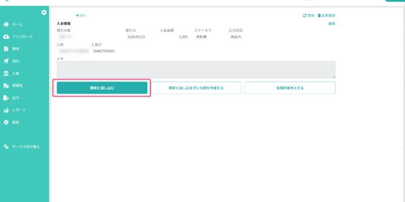Open the レポート menu item
Viewport: 405px width, 202px height.
click(19, 110)
